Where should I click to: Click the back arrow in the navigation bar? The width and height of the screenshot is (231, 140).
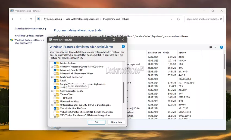pyautogui.click(x=13, y=19)
